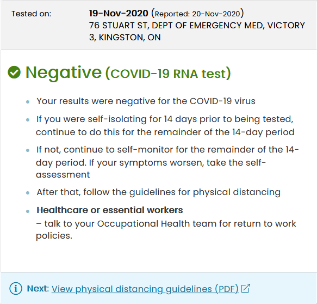Click the Negative result heading

[x=64, y=72]
